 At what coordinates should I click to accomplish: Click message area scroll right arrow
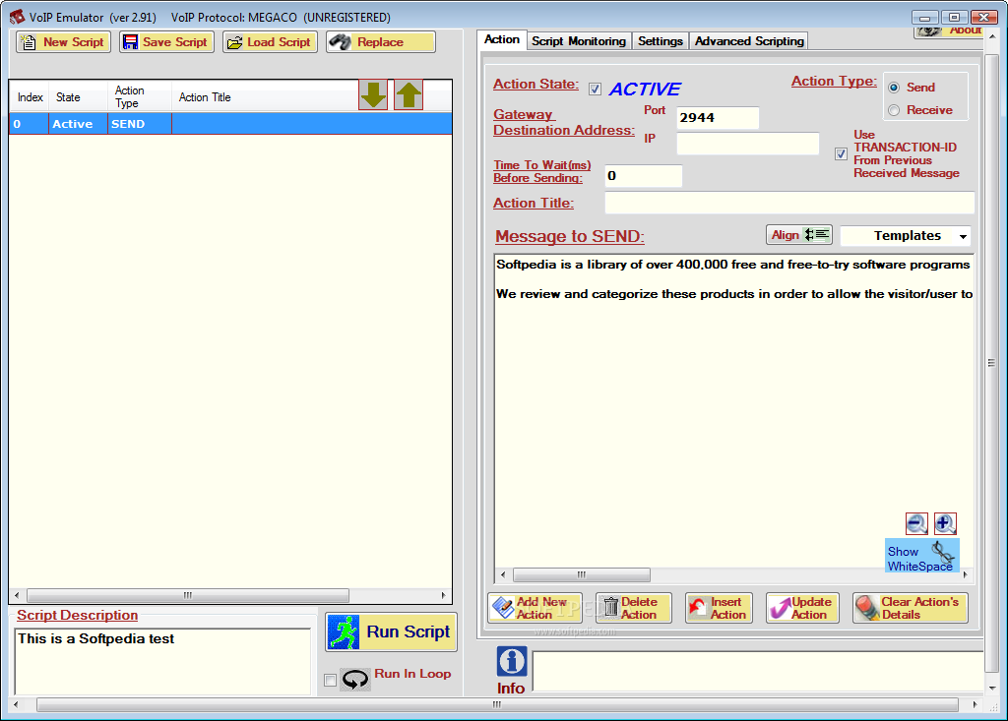(x=965, y=574)
